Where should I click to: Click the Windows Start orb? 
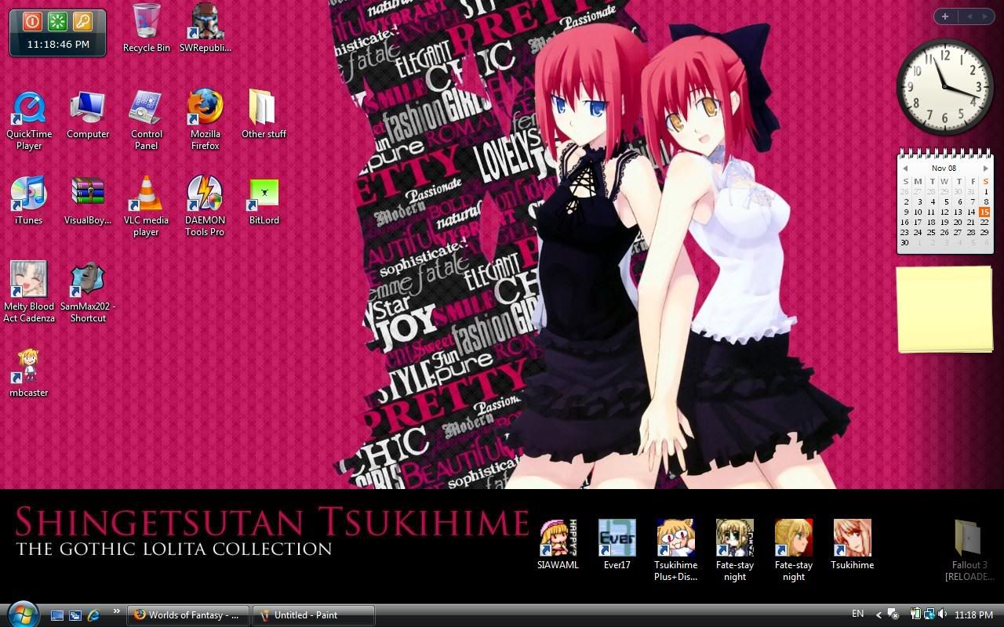tap(21, 613)
